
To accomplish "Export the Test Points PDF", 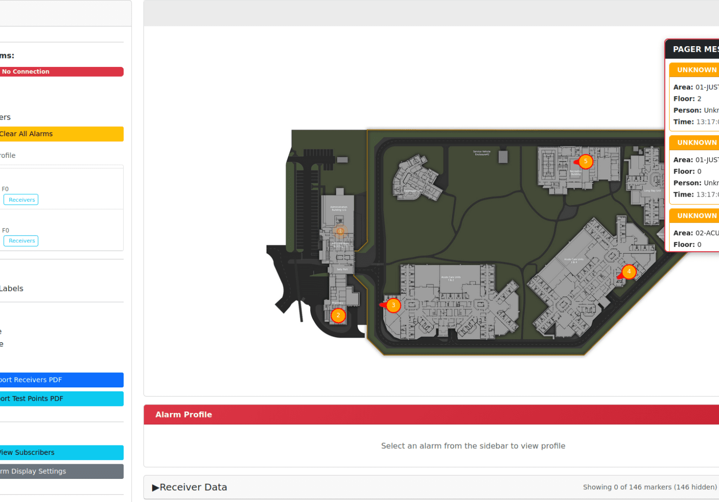I will pos(61,399).
